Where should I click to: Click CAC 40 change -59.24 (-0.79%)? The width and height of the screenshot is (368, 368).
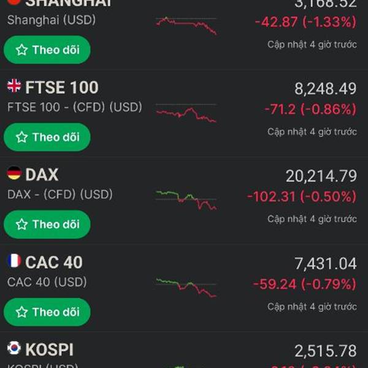click(304, 285)
